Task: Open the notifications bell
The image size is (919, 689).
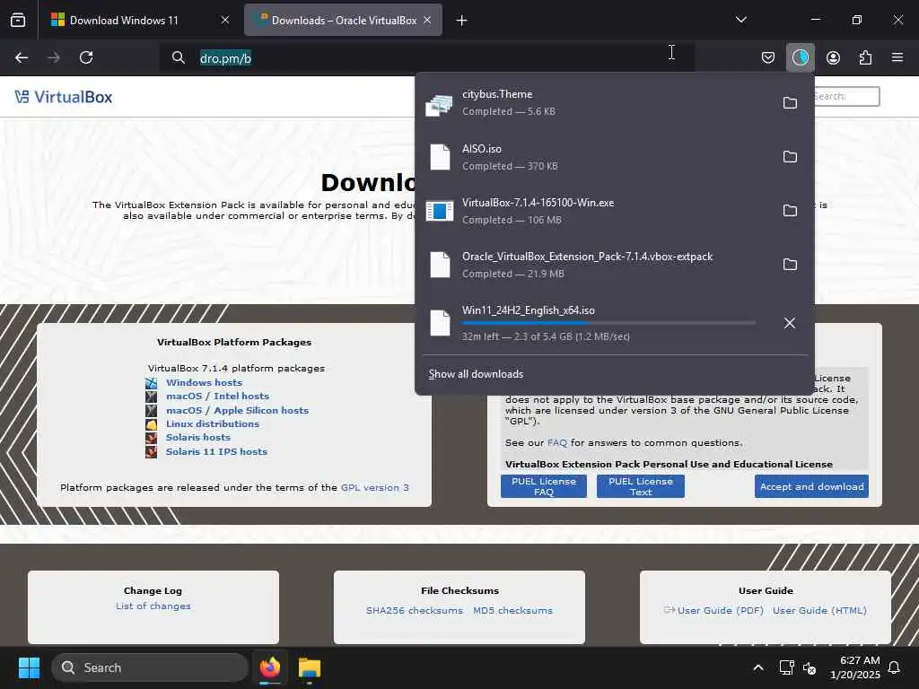Action: [x=895, y=667]
